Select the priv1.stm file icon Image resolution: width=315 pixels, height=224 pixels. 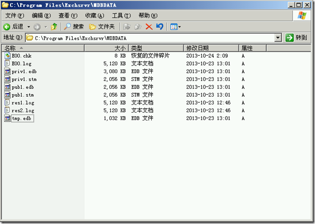7,79
